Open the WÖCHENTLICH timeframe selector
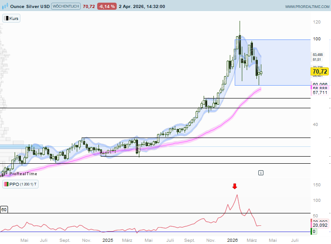Screen dimensions: 331x244 66,7
